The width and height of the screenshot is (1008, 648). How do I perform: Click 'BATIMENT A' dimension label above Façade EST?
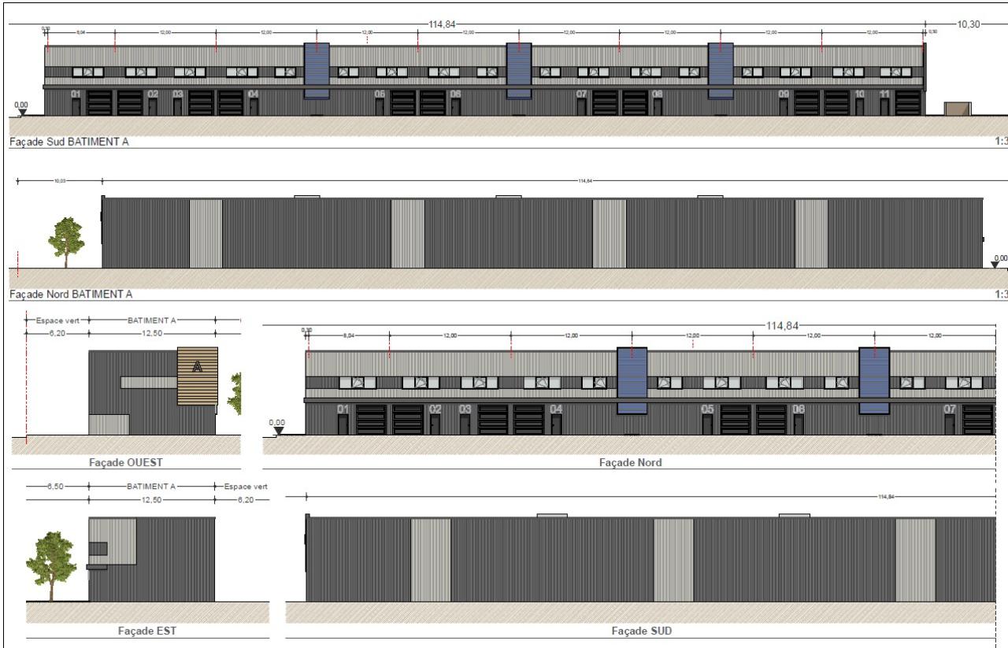[150, 487]
